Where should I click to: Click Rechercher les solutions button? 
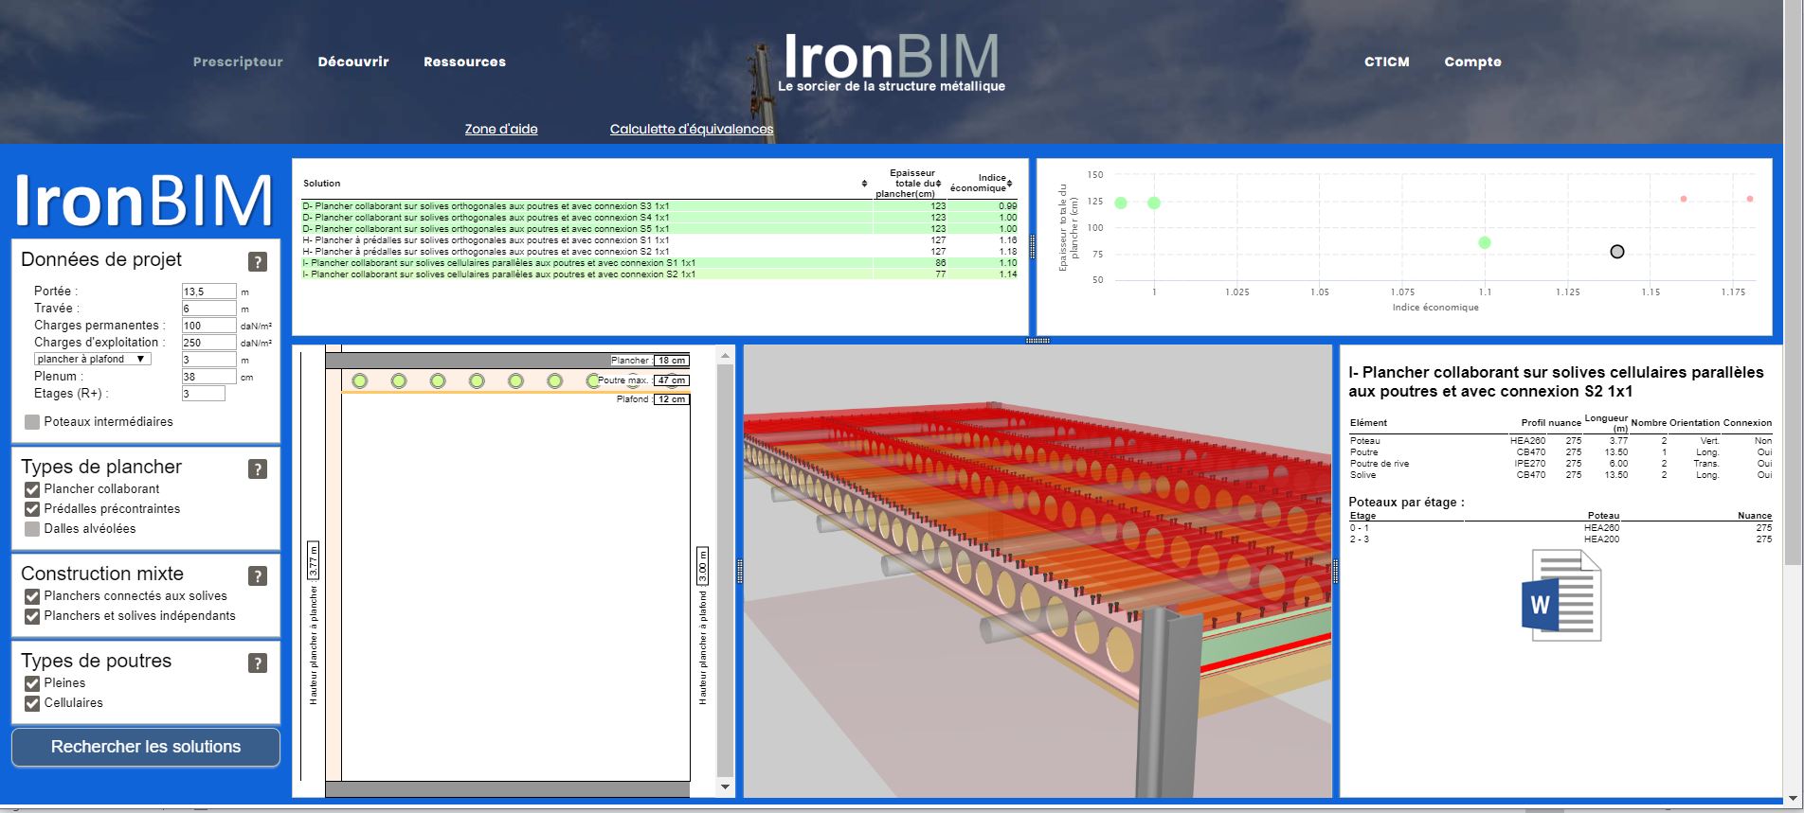point(146,747)
